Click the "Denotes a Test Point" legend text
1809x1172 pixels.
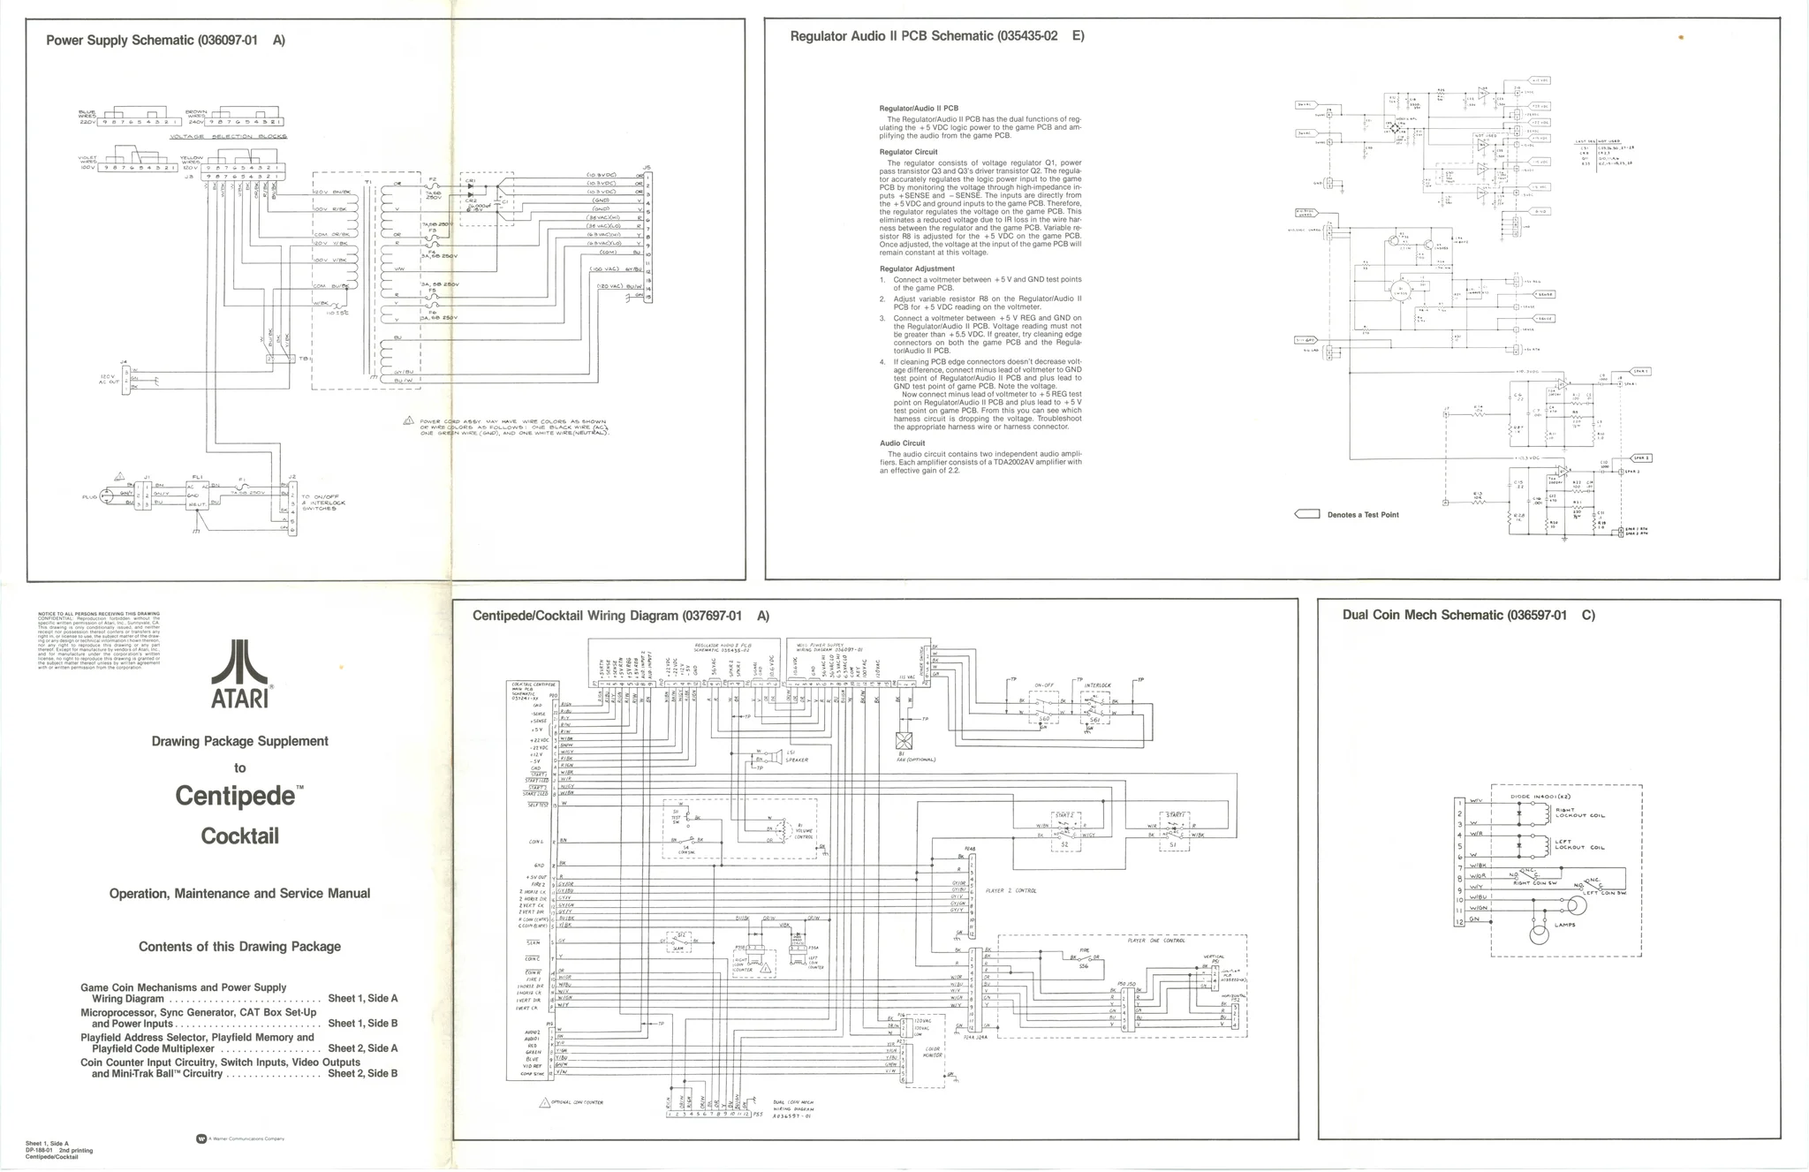(x=1363, y=515)
